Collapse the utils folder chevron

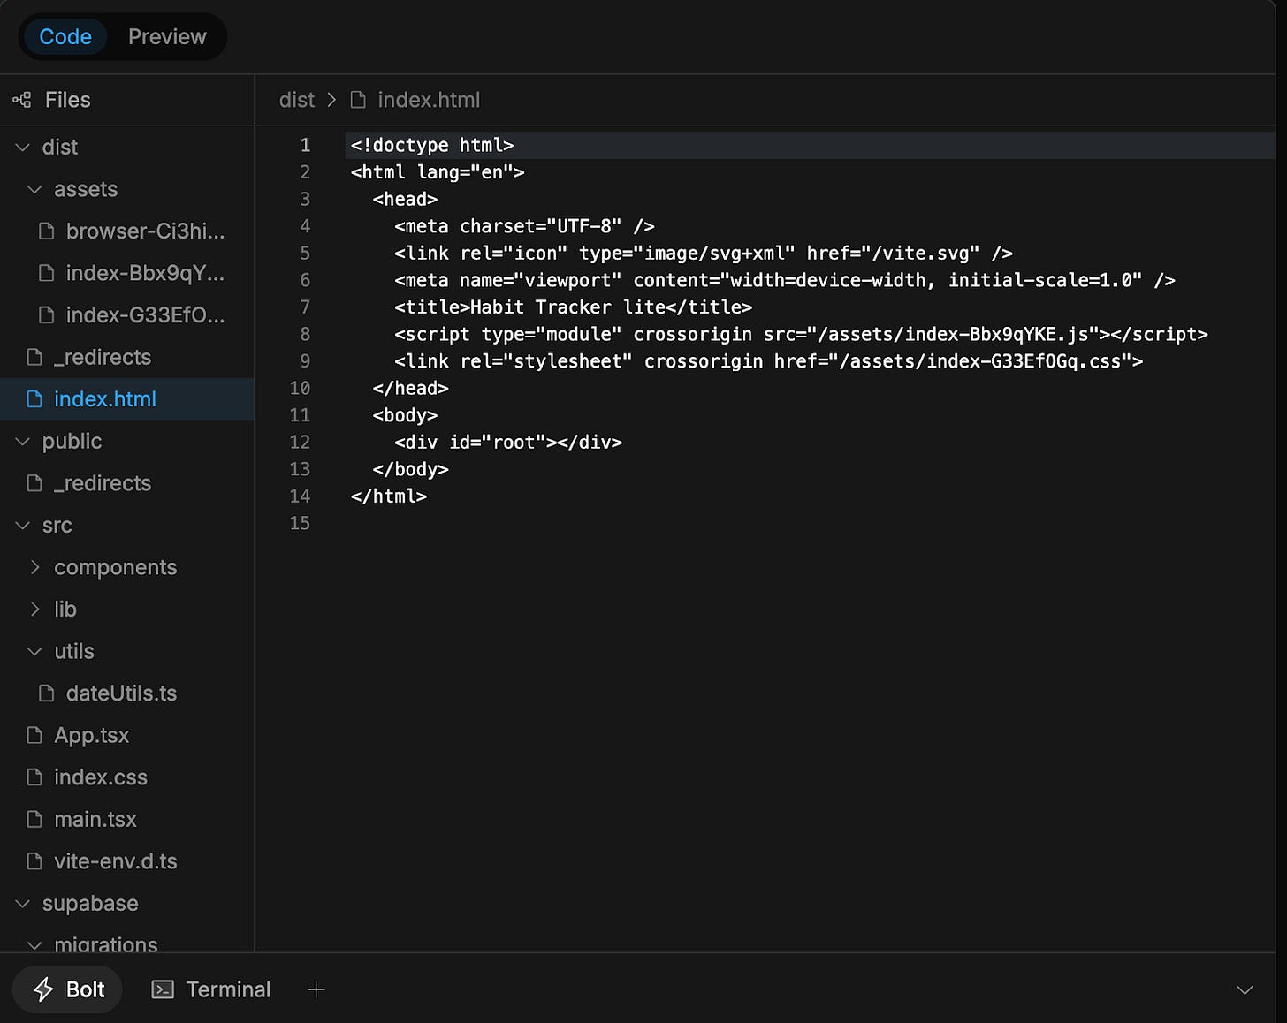coord(34,651)
